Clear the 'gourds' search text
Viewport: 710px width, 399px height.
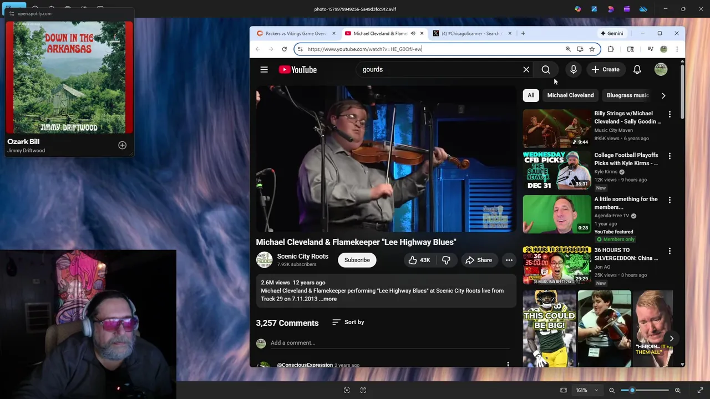click(x=526, y=70)
